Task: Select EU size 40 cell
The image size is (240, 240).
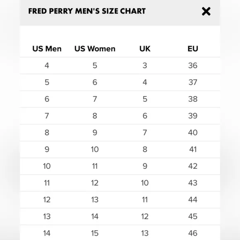Action: (193, 132)
